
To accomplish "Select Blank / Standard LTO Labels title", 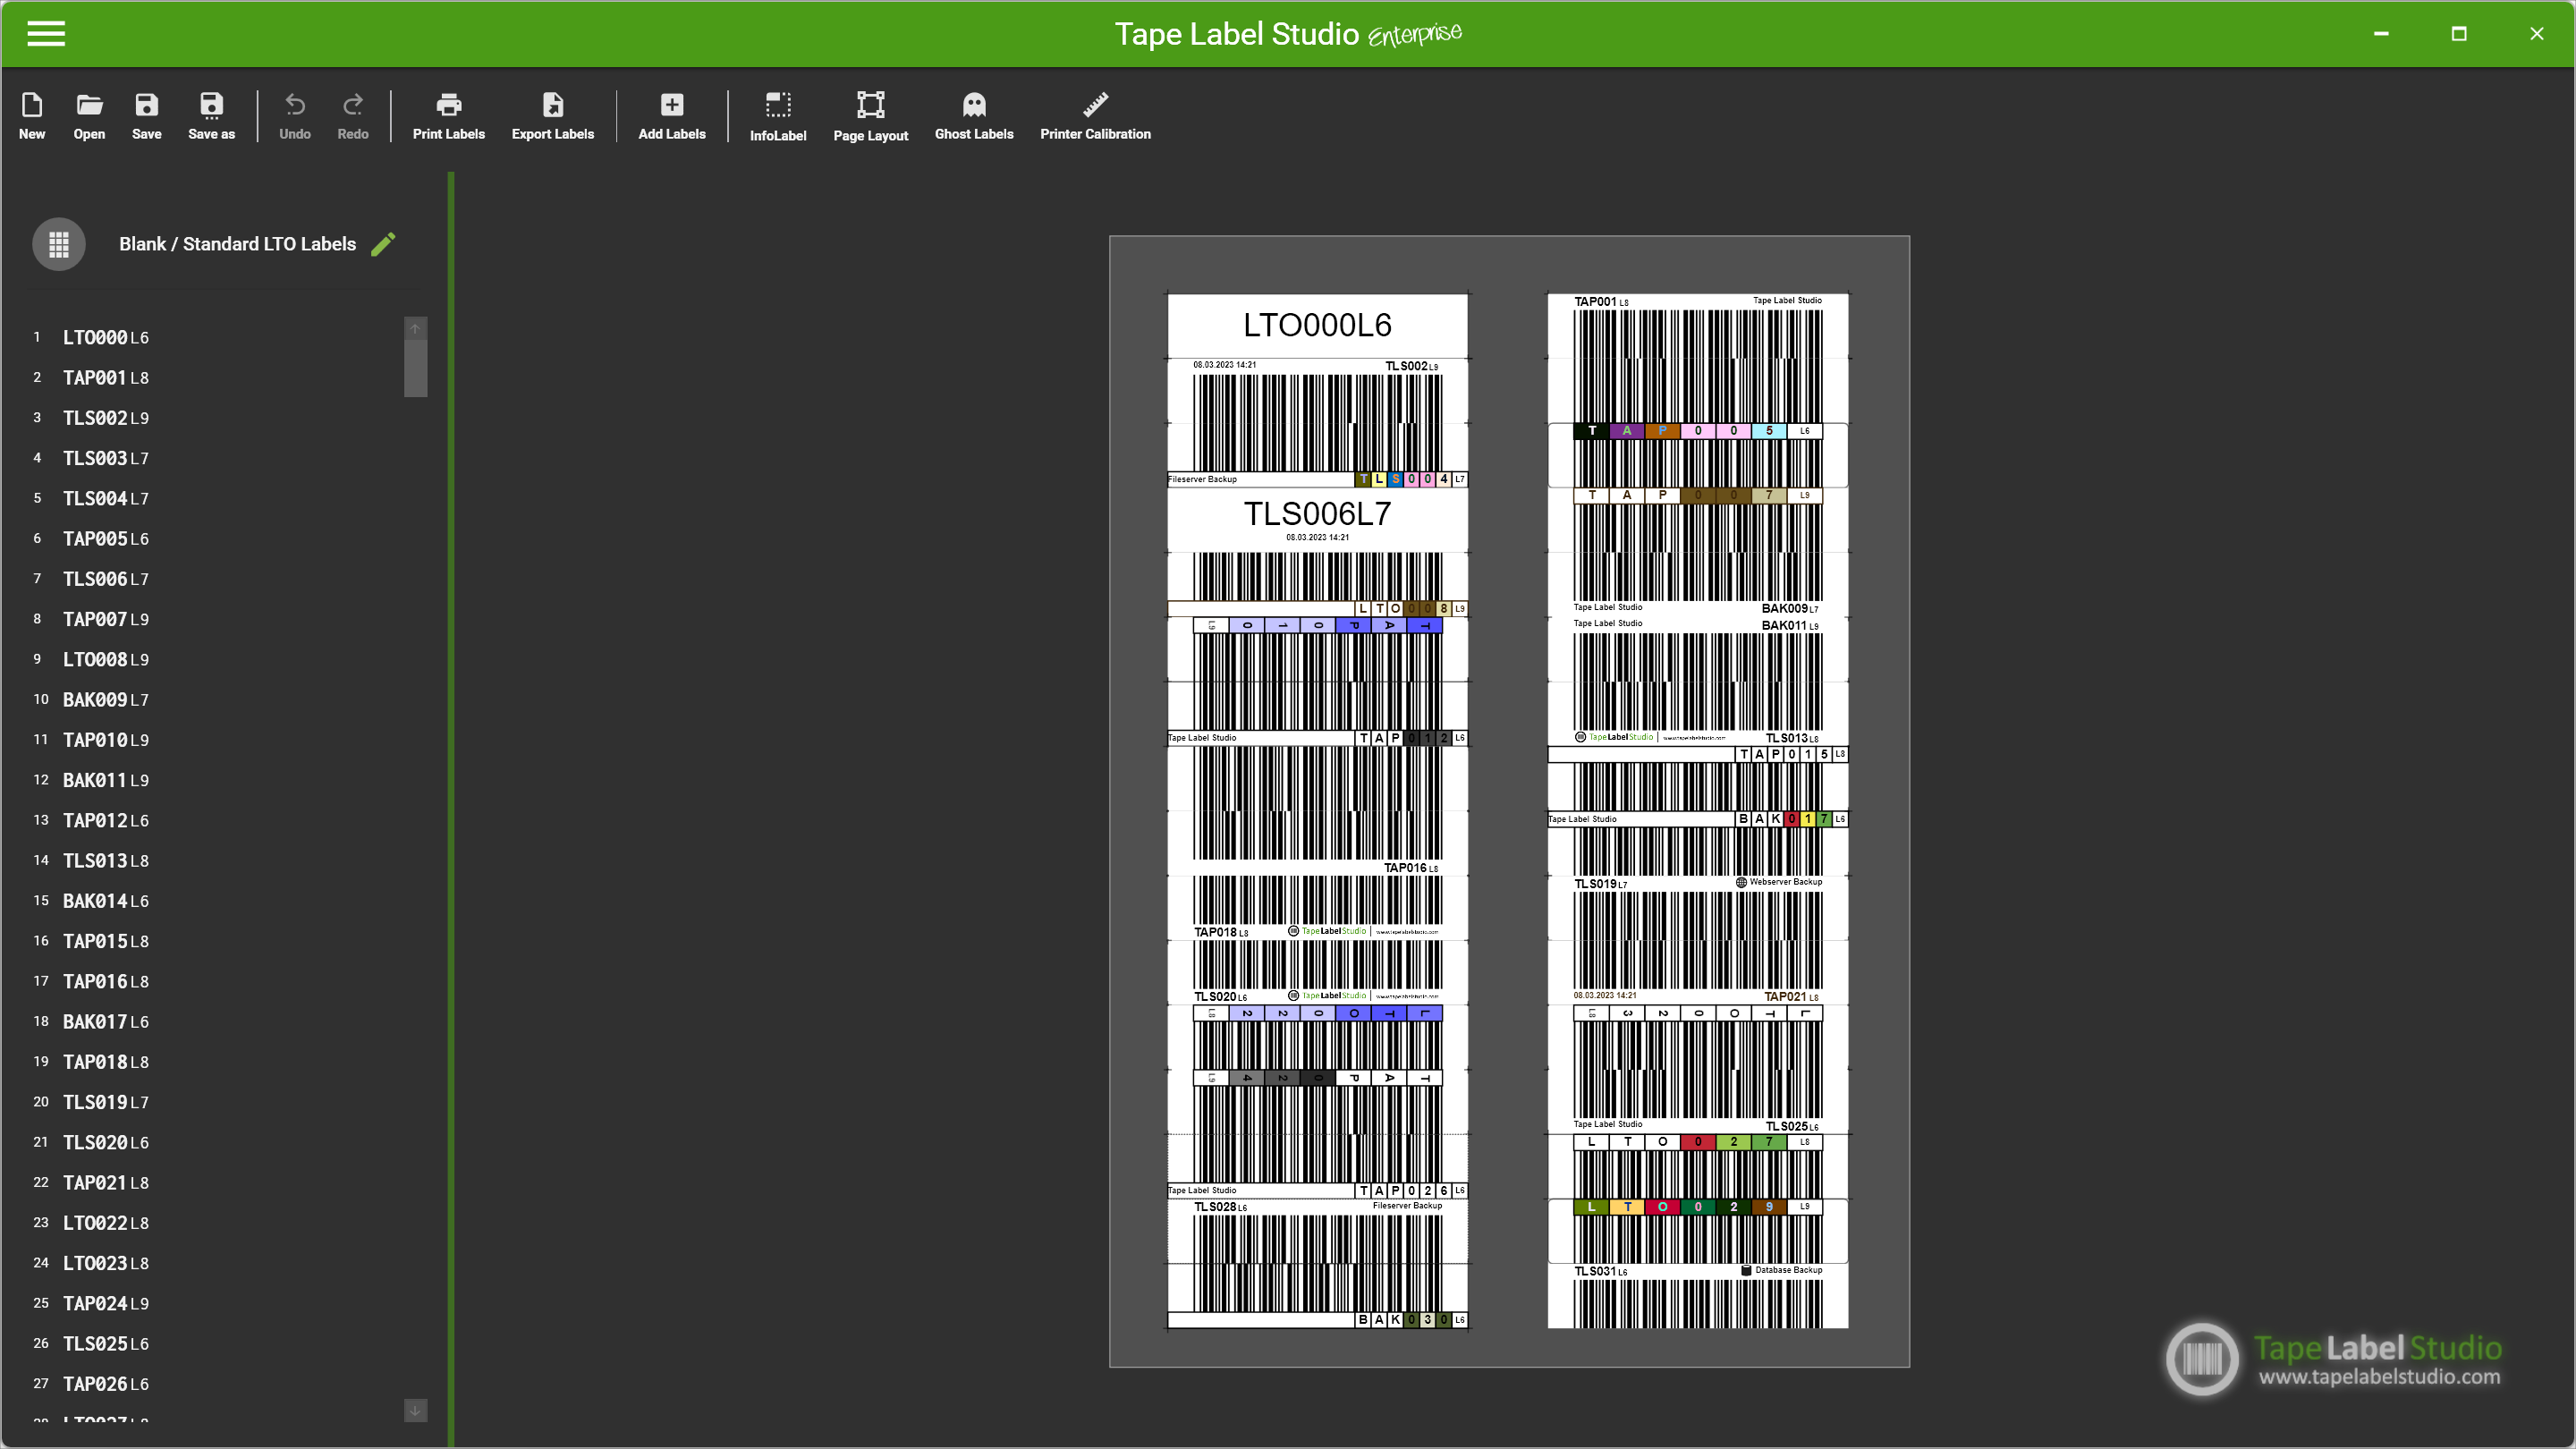I will pos(237,244).
